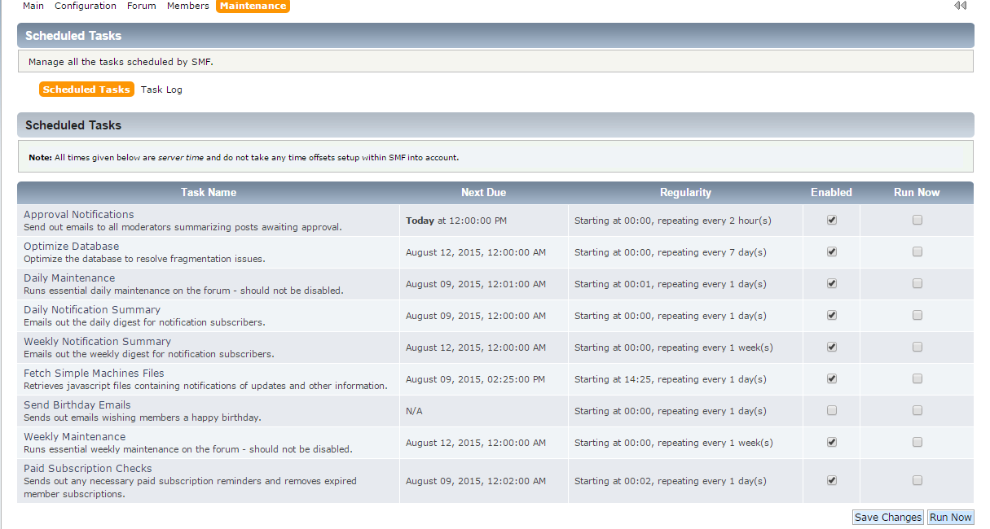Open the Fetch Simple Machines Files link
The image size is (990, 529).
(x=94, y=373)
